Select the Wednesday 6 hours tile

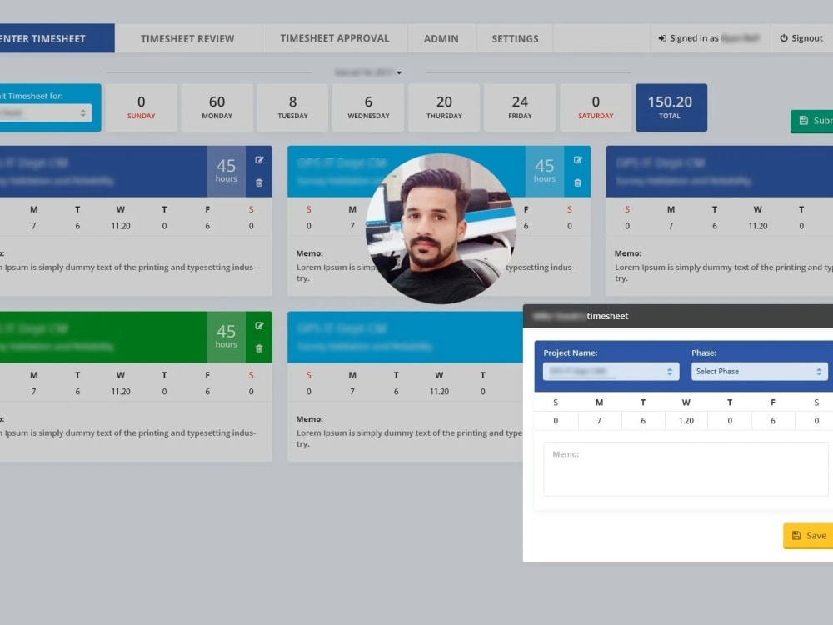click(x=368, y=107)
